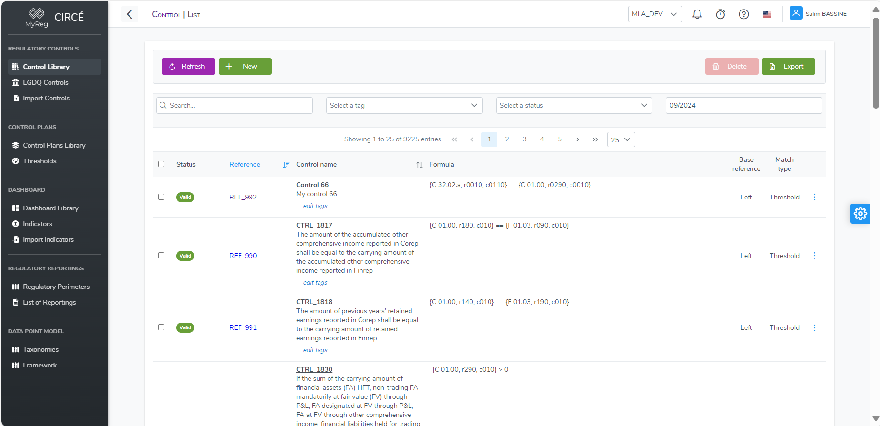Open the blue settings gear panel

point(860,214)
